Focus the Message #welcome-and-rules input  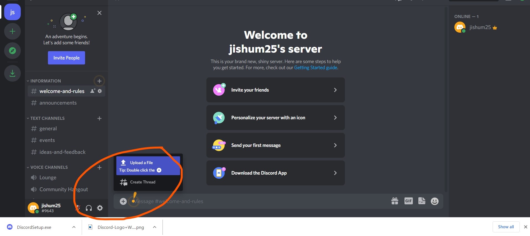click(x=260, y=201)
